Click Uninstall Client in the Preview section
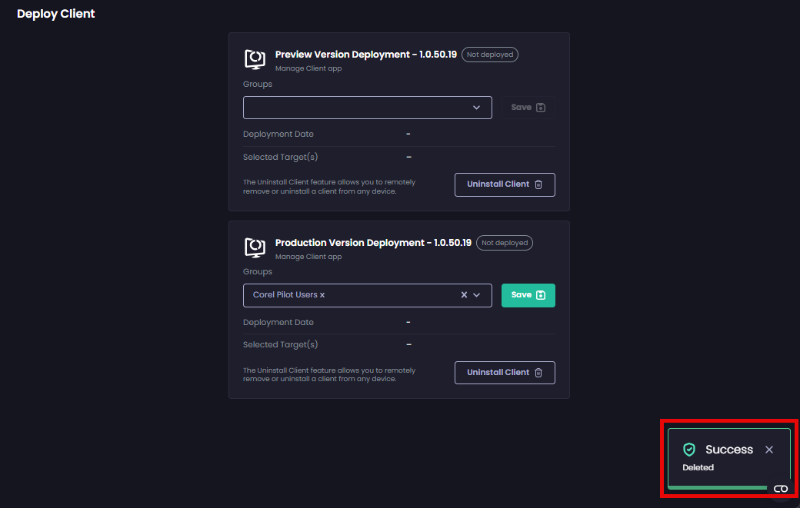This screenshot has height=508, width=800. [x=498, y=184]
